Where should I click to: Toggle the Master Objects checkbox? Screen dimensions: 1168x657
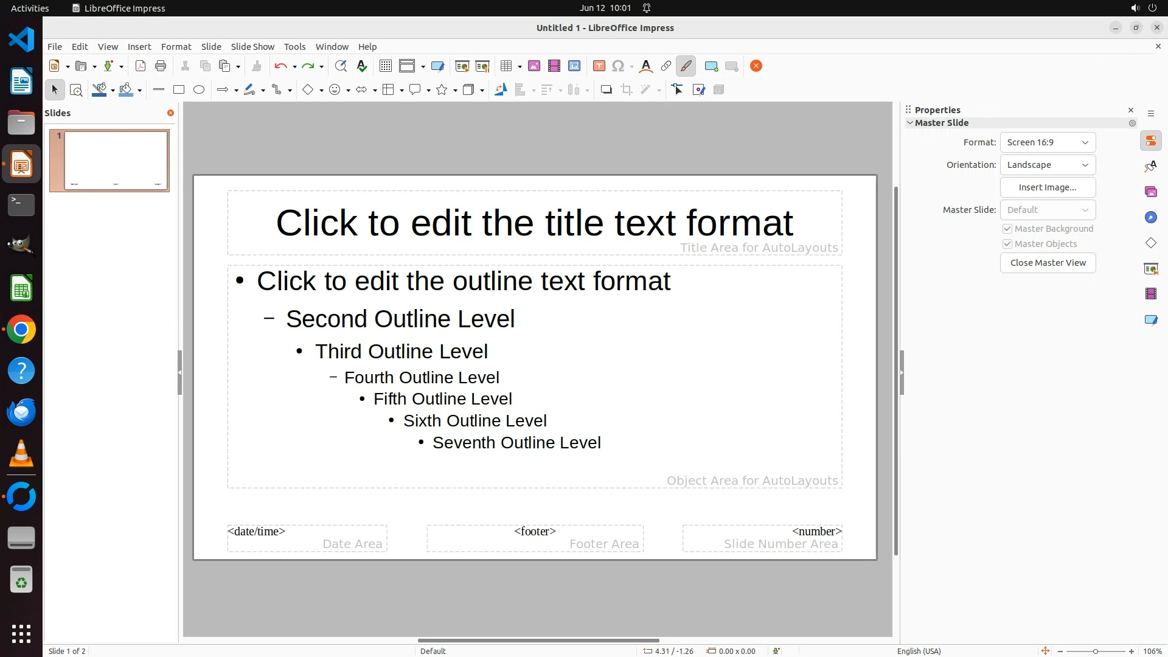click(x=1007, y=244)
